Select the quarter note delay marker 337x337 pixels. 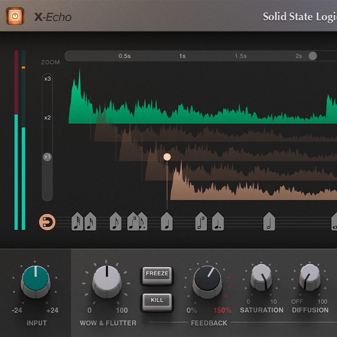167,222
